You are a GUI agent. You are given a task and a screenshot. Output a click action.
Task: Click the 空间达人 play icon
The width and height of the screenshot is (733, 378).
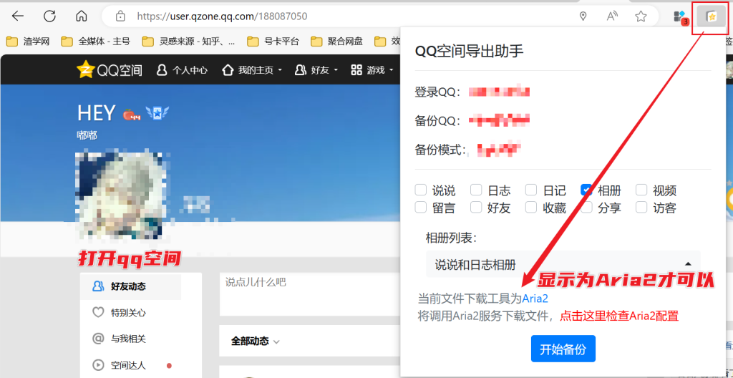click(97, 365)
